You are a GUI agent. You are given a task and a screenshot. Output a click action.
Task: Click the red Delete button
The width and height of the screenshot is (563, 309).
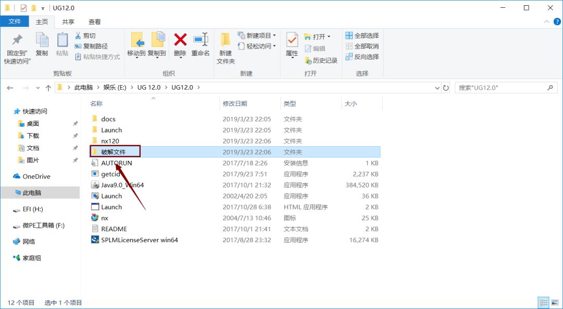tap(180, 45)
